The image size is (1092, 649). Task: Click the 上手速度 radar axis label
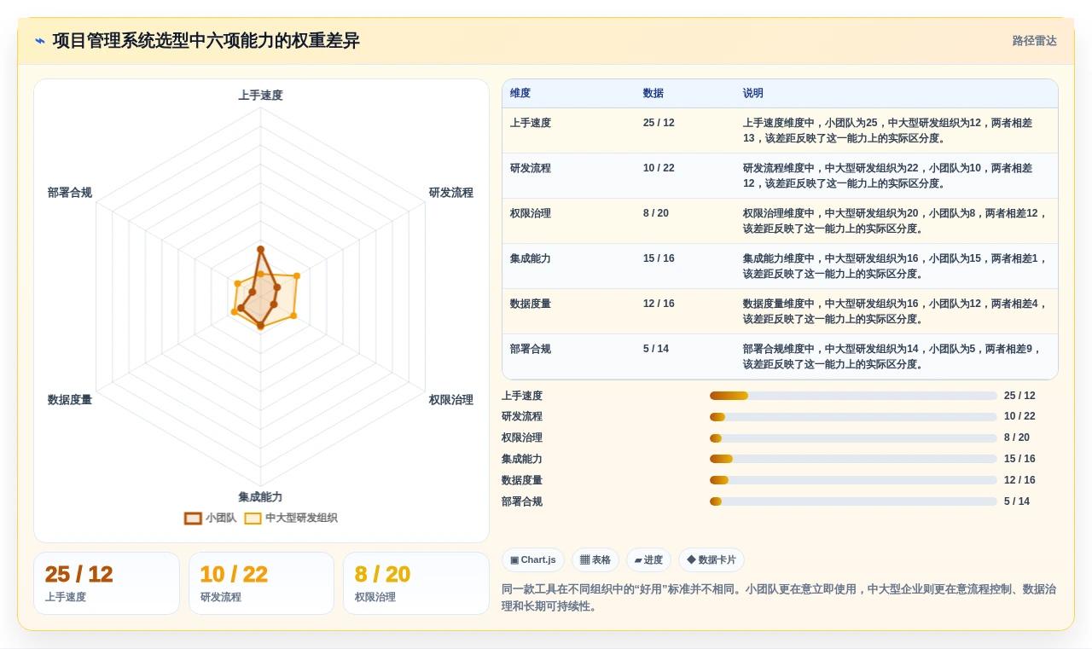pyautogui.click(x=260, y=96)
